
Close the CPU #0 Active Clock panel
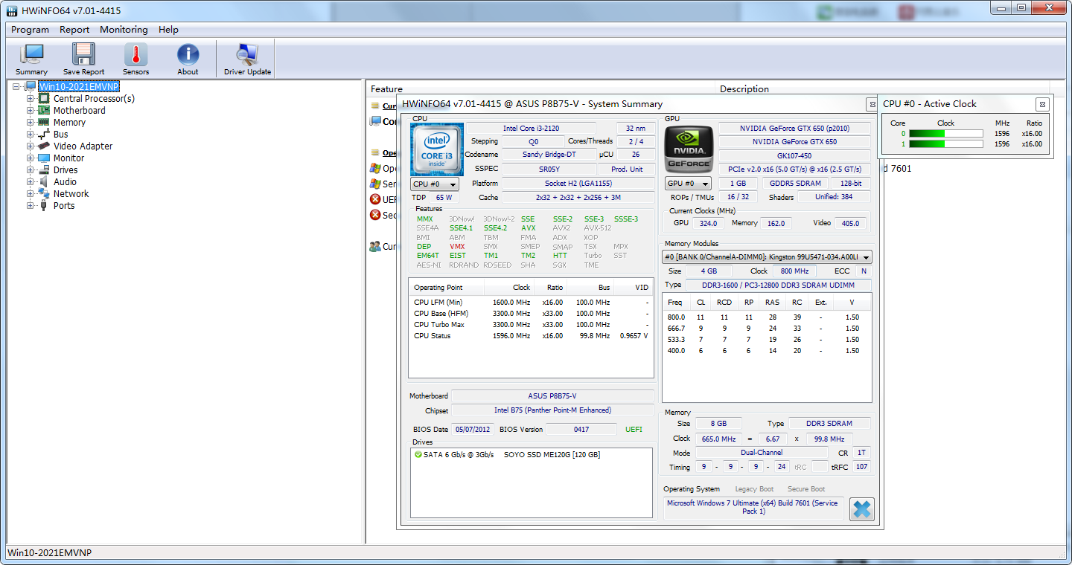click(1043, 104)
